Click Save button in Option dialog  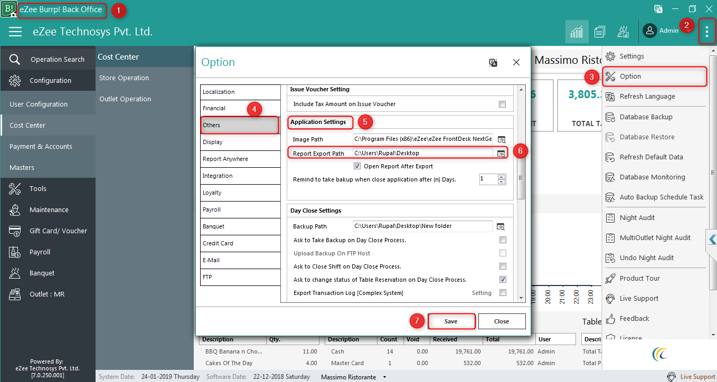(451, 321)
